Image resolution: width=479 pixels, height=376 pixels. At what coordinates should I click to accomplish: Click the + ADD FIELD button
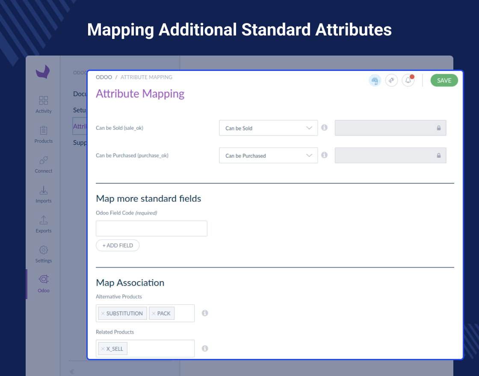point(118,245)
